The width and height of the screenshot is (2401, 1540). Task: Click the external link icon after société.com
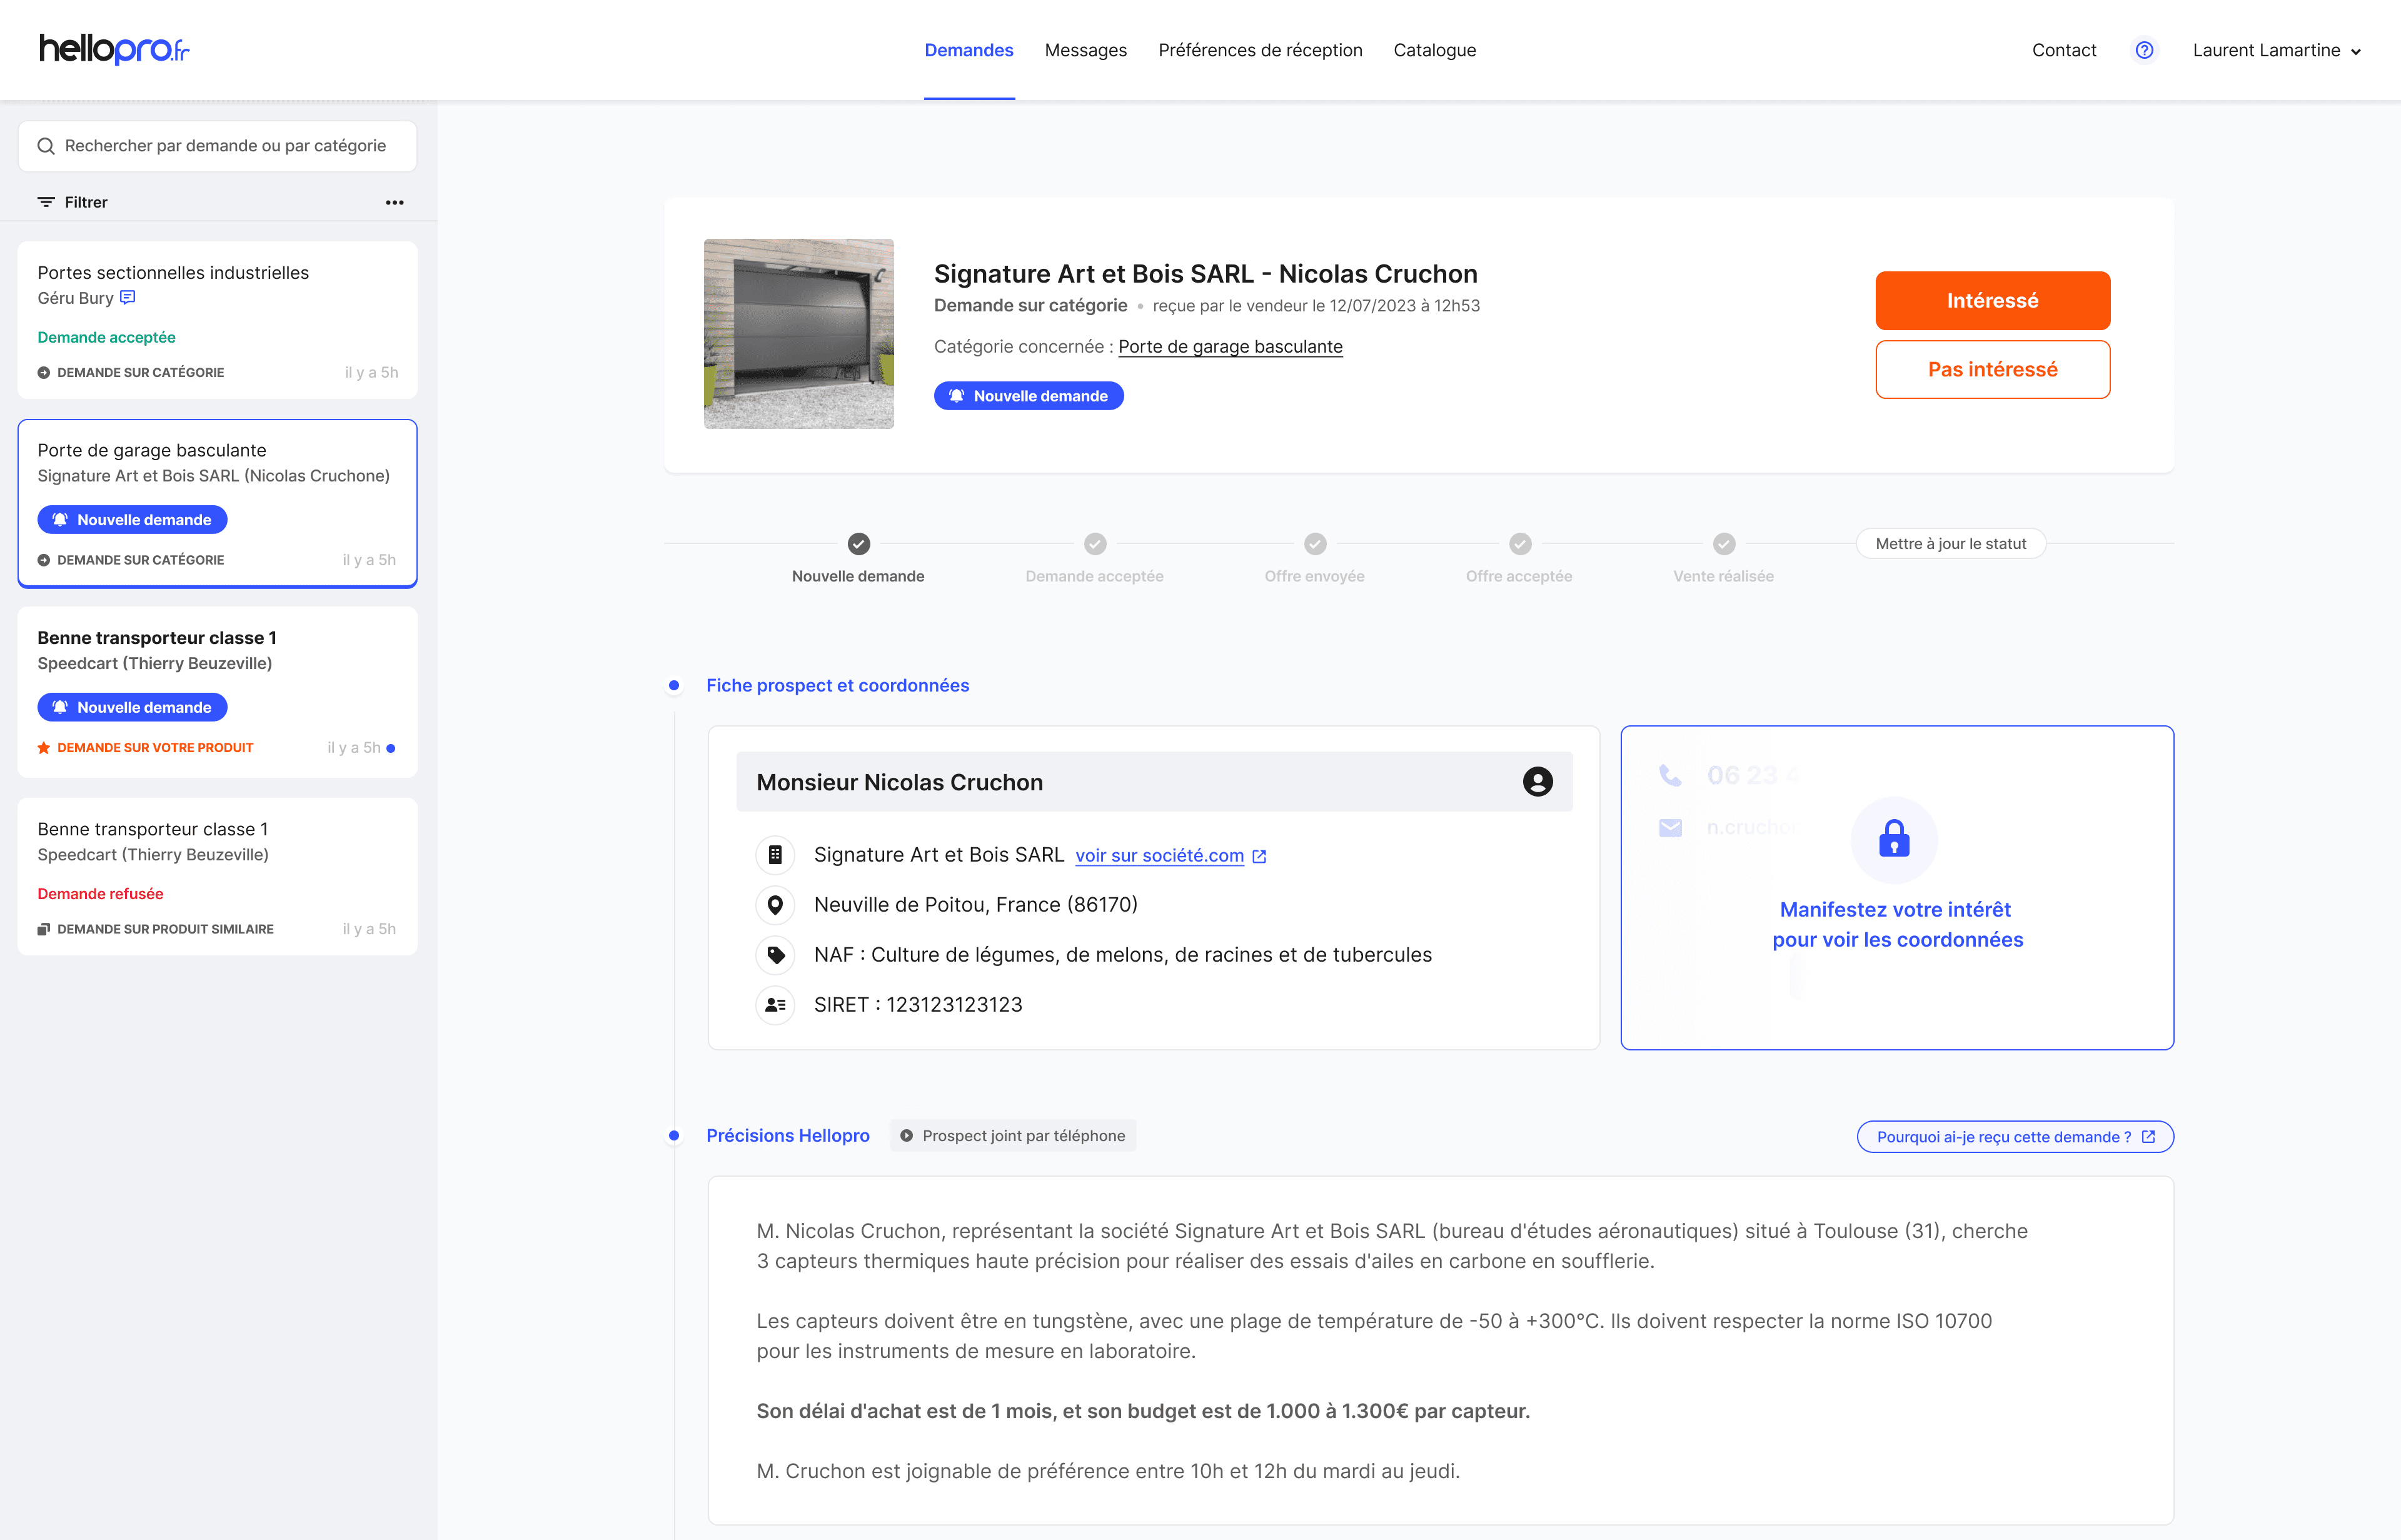pyautogui.click(x=1259, y=856)
